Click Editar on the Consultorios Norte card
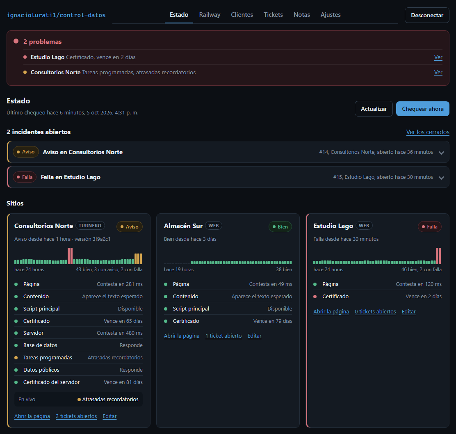456x434 pixels. click(109, 416)
